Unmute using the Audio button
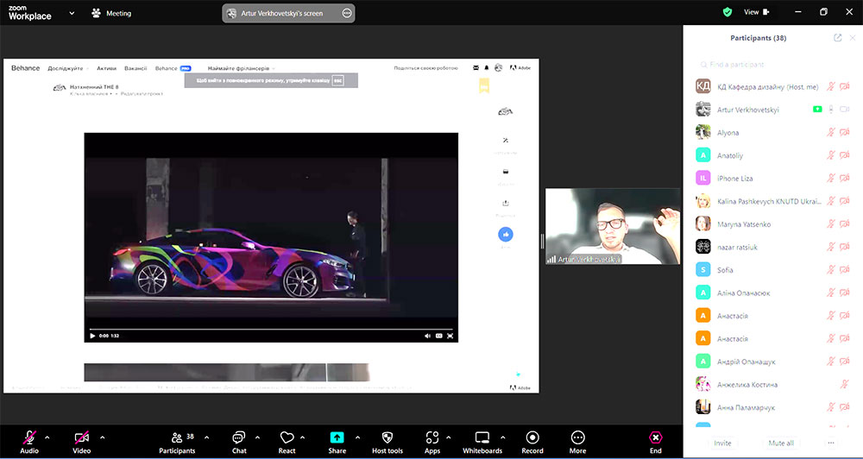 (x=29, y=442)
